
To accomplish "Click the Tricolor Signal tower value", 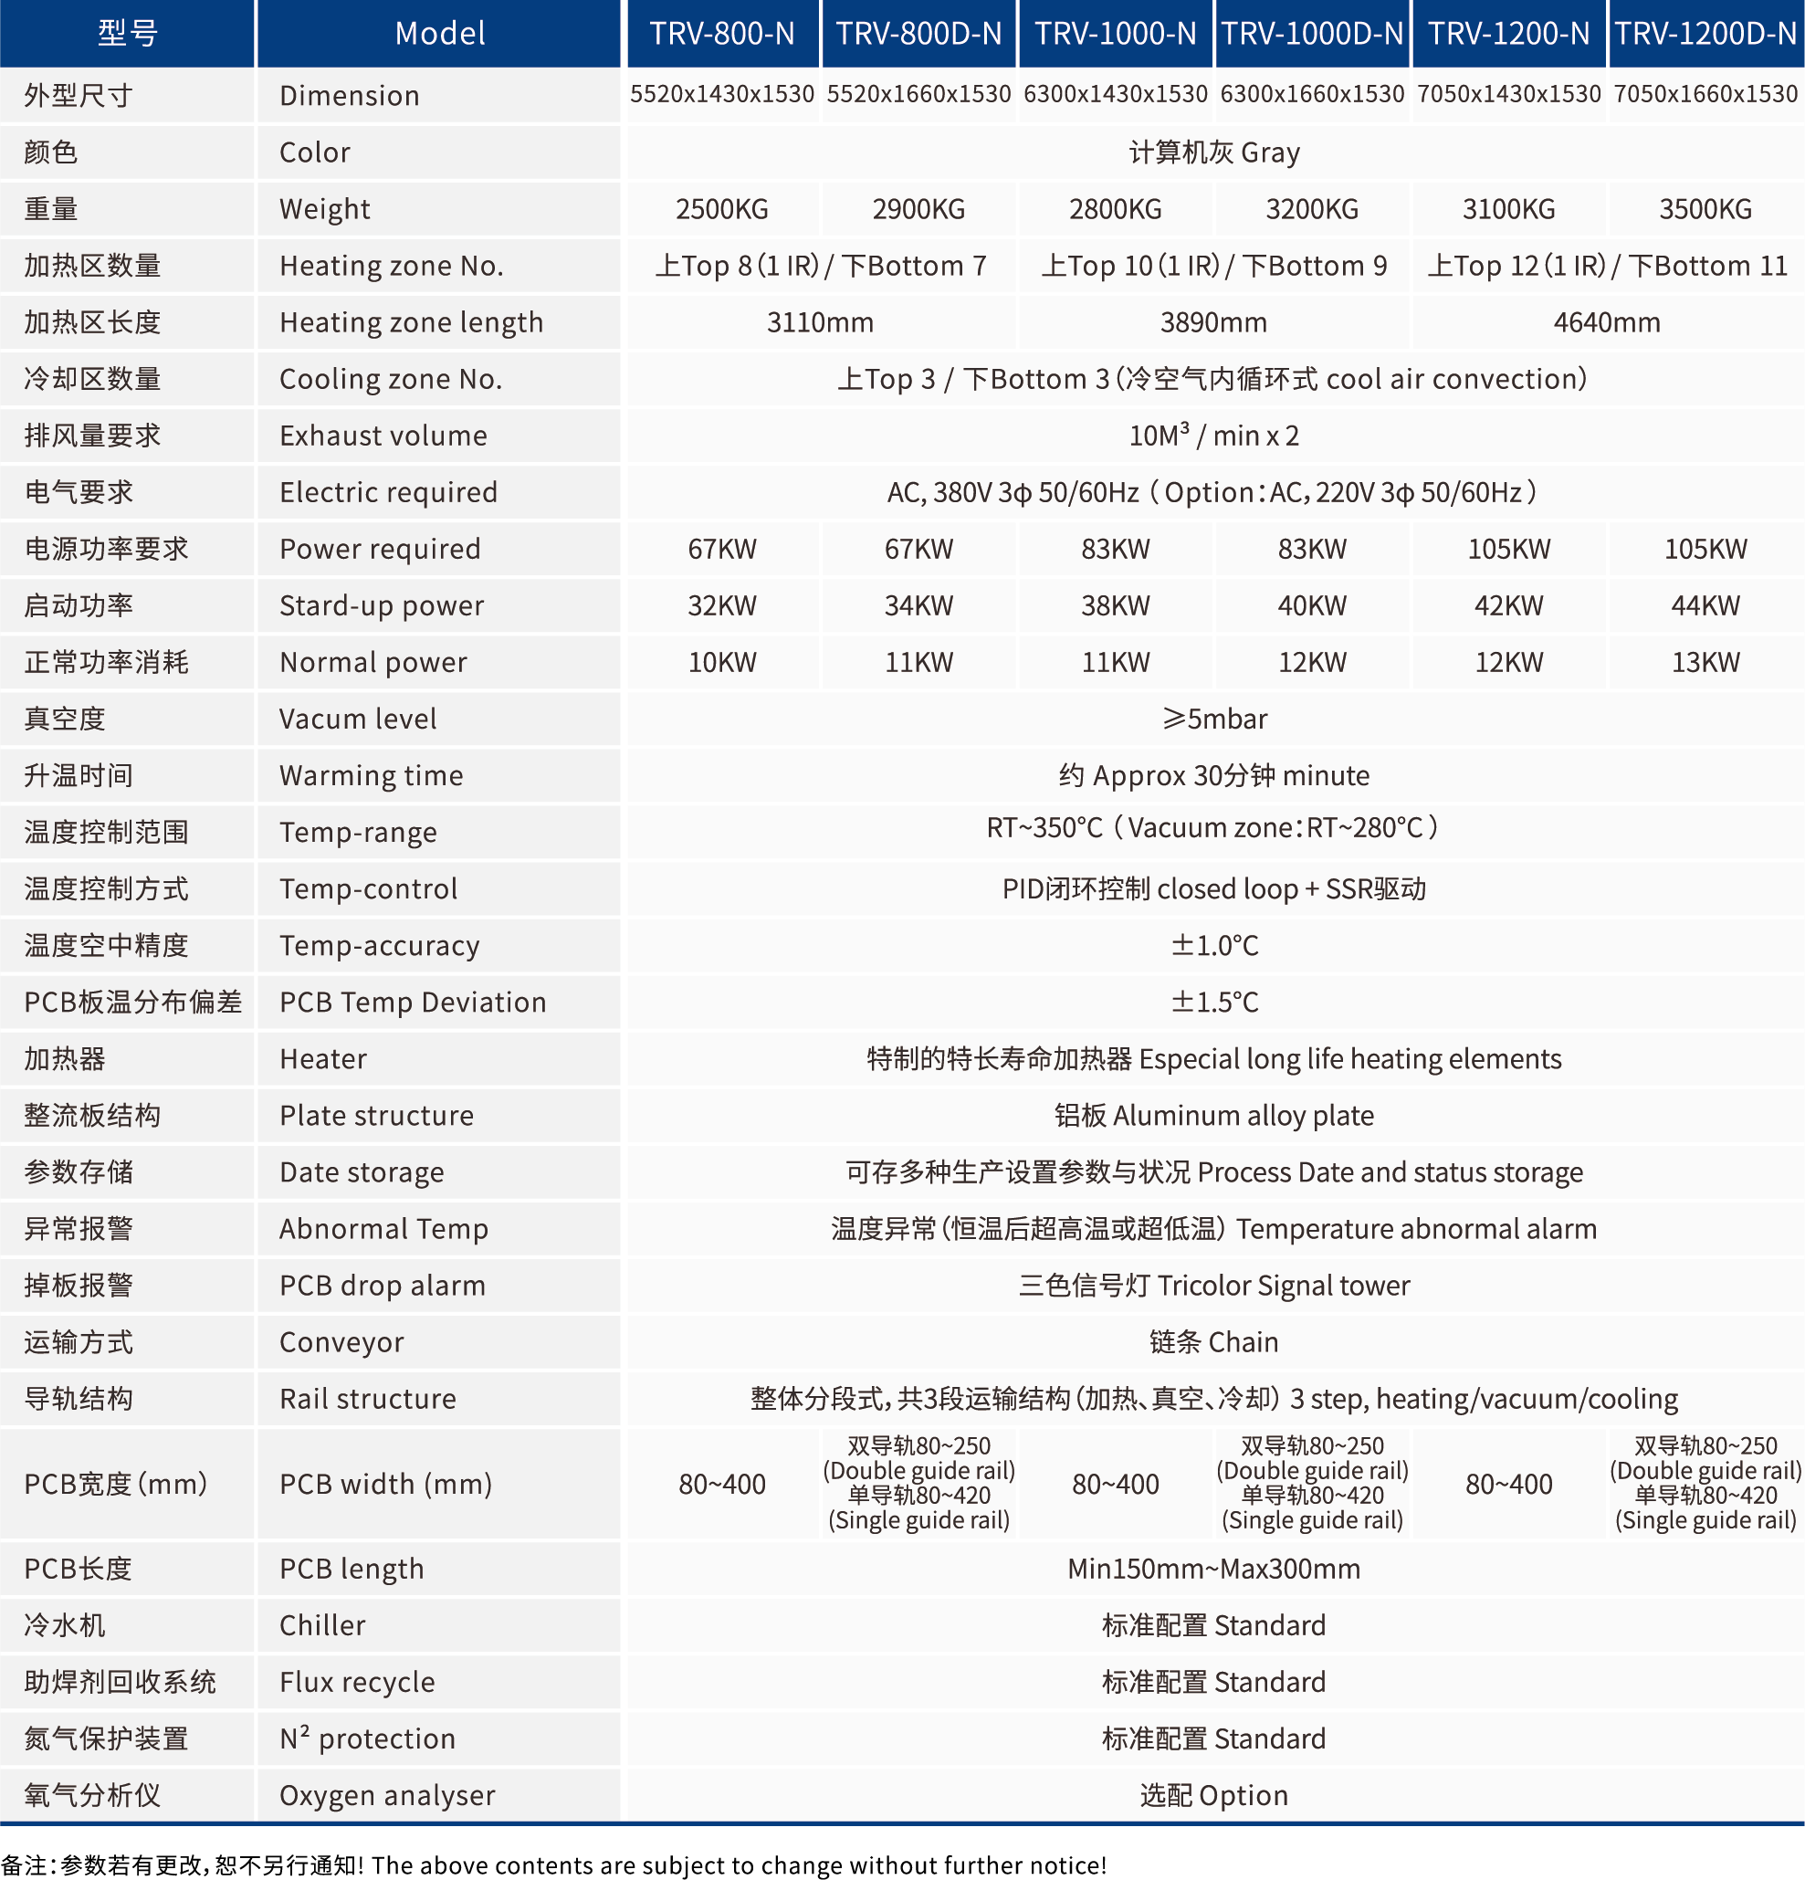I will point(1214,1286).
